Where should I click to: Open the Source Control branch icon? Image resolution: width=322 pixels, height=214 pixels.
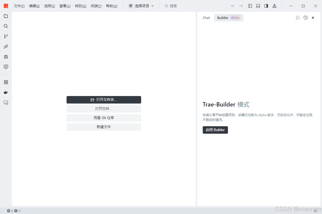click(x=6, y=36)
